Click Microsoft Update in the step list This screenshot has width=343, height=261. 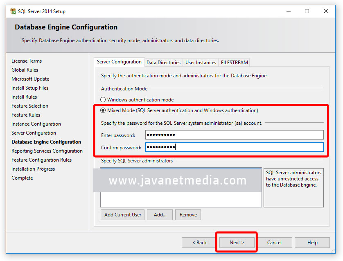point(30,79)
